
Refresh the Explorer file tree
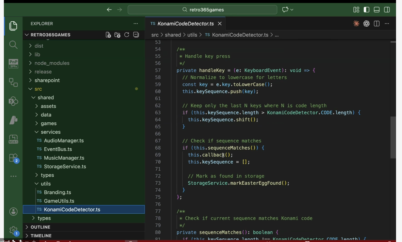127,35
